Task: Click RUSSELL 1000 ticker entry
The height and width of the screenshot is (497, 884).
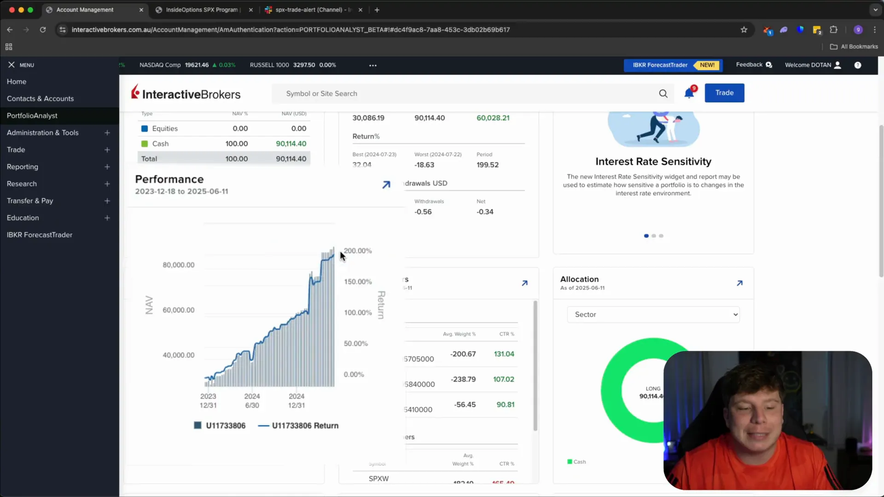Action: pos(293,65)
